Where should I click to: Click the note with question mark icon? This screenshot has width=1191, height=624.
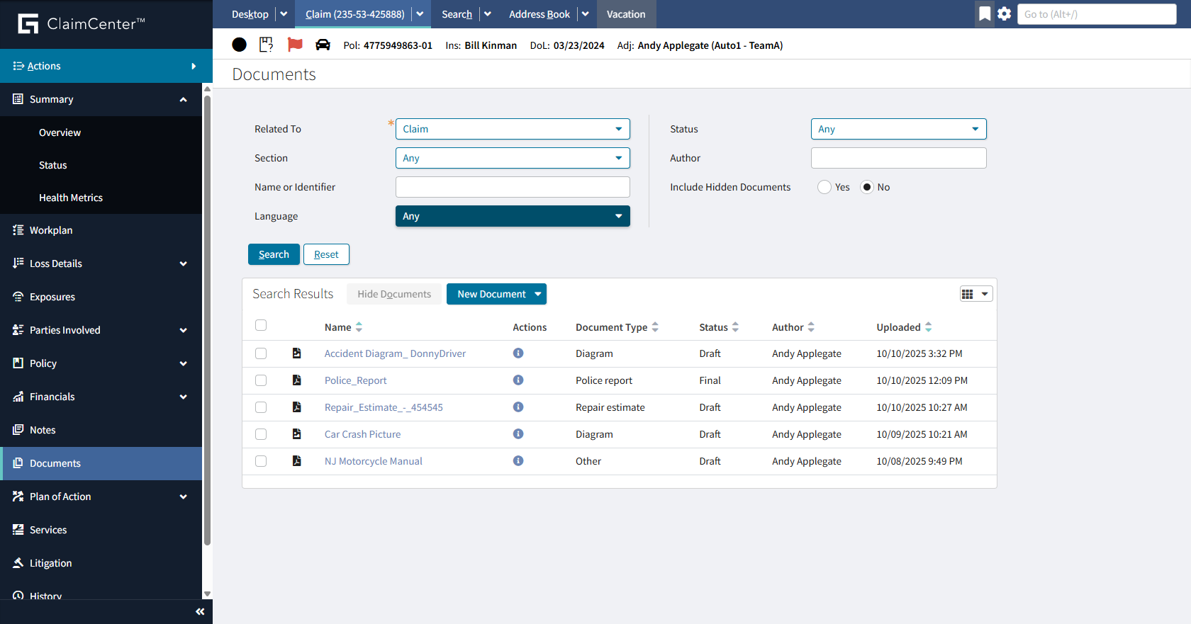(267, 45)
